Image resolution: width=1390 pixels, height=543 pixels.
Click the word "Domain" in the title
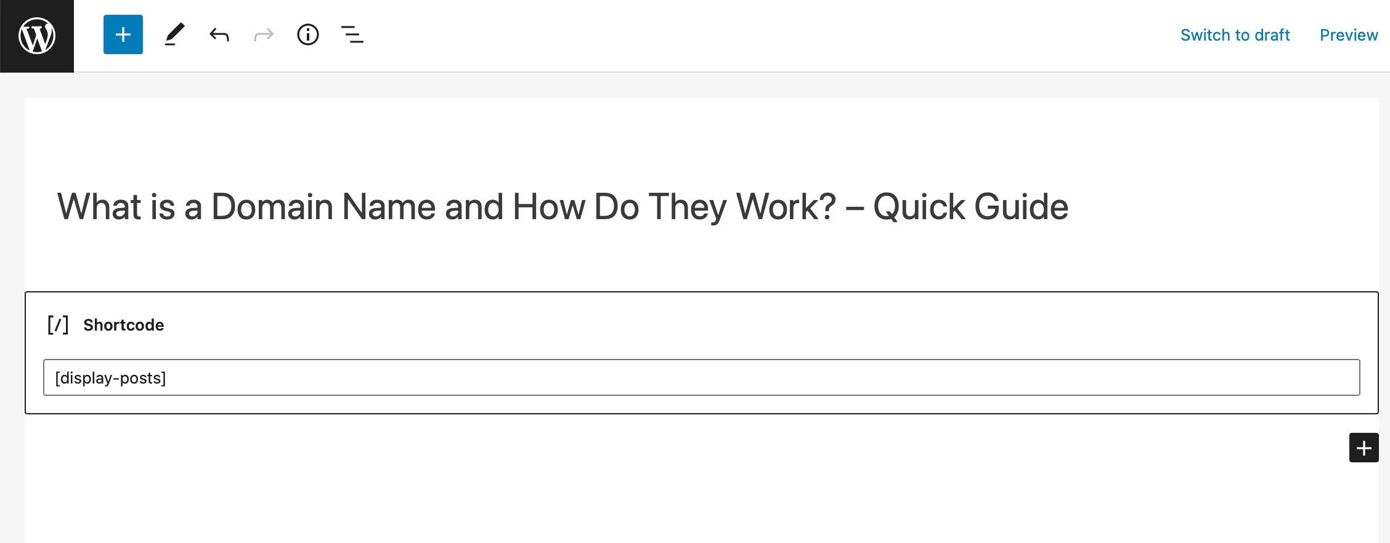click(x=272, y=207)
